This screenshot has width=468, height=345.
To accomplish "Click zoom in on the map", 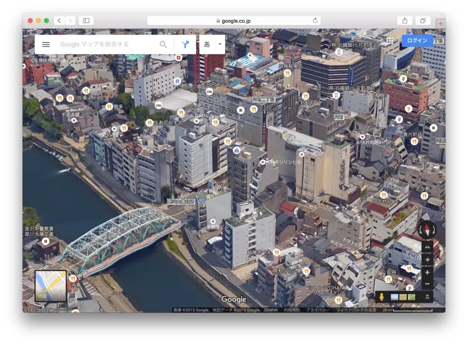I will (427, 272).
